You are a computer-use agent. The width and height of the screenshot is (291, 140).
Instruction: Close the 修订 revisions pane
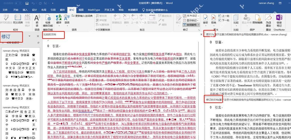[x=38, y=36]
